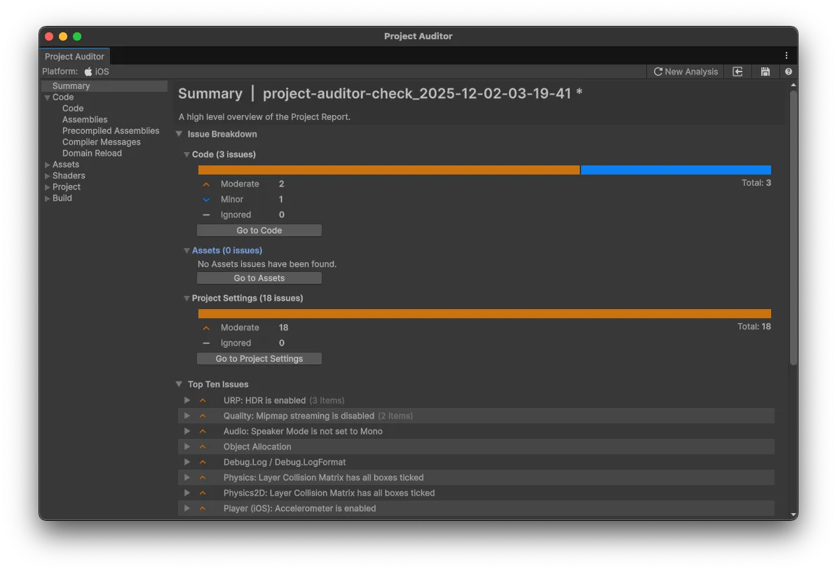
Task: Open the three-dot window options menu
Action: [787, 55]
